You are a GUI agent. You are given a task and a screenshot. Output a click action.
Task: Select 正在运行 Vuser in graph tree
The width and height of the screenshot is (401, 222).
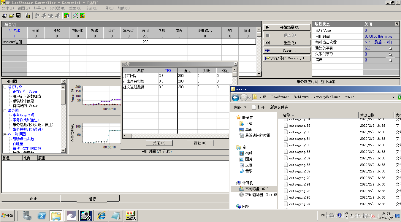point(25,91)
